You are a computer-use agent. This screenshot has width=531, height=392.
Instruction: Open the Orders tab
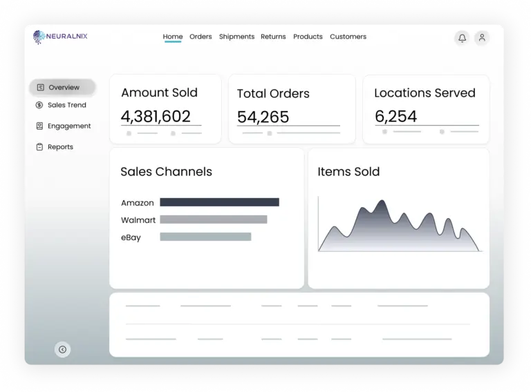click(201, 37)
